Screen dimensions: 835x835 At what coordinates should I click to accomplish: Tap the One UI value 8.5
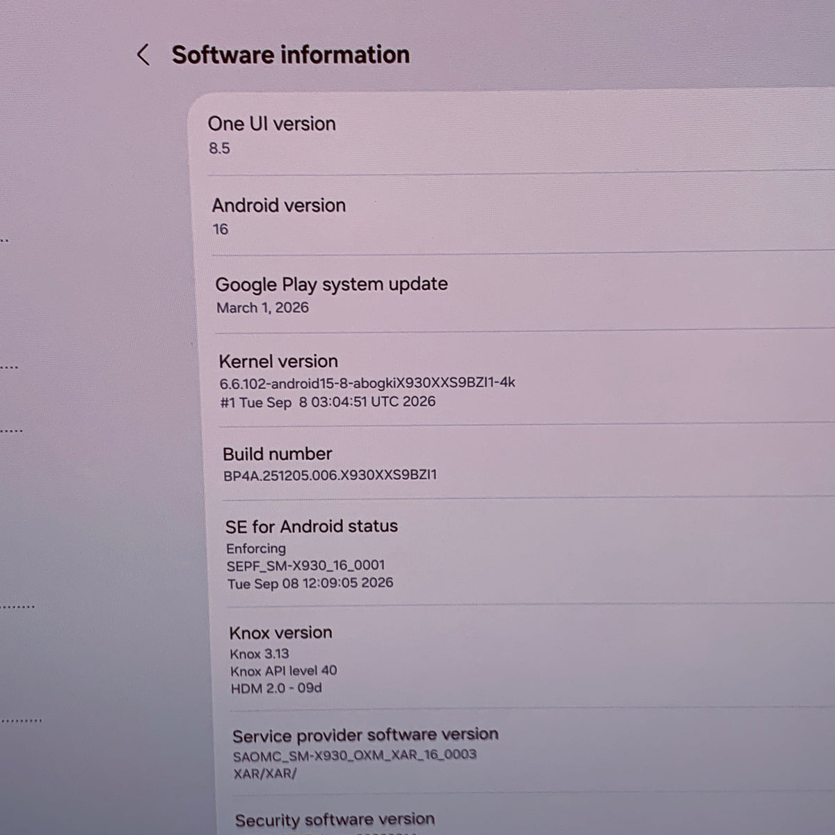coord(220,148)
